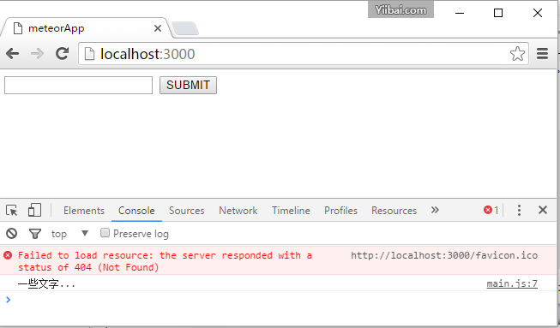Focus the text input beside SUBMIT
Viewport: 560px width, 328px height.
[x=78, y=85]
